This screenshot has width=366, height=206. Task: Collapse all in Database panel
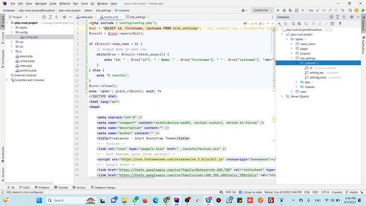(344, 17)
